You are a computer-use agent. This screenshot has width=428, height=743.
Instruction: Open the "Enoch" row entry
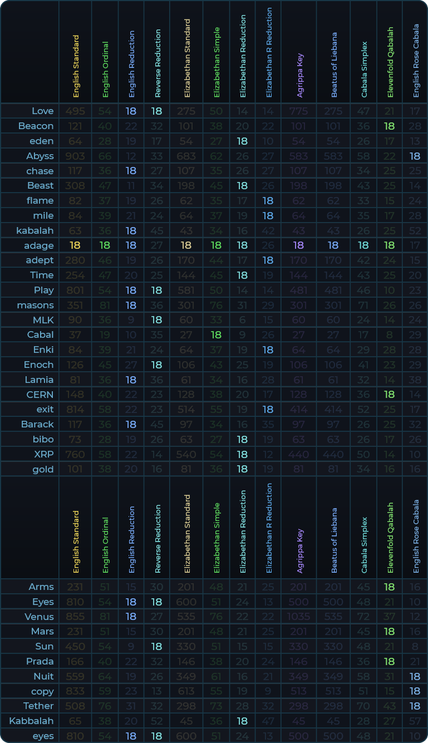pyautogui.click(x=38, y=365)
